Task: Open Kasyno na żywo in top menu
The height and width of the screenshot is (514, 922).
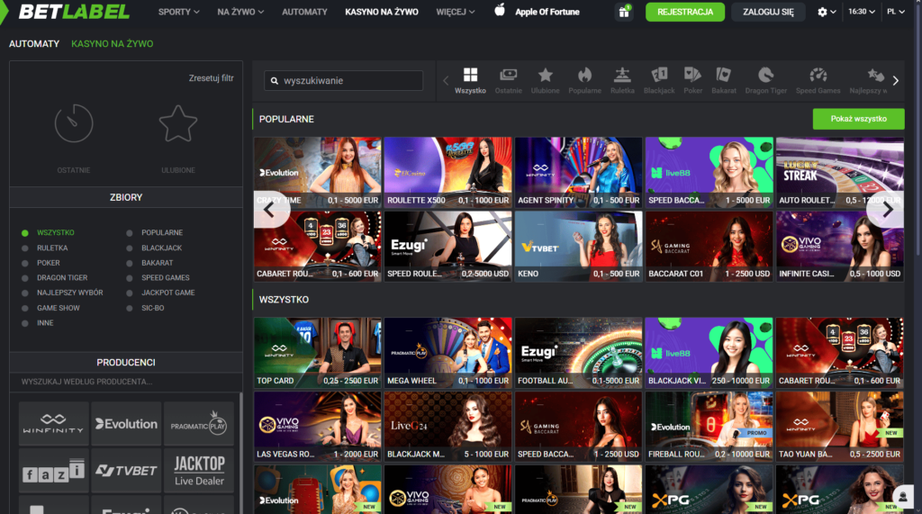Action: click(x=381, y=12)
